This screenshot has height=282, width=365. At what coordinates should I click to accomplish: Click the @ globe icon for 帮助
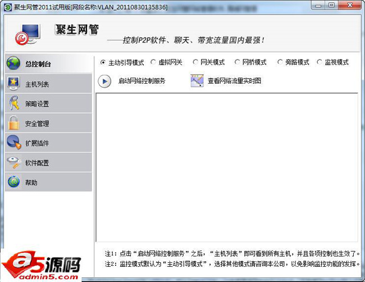point(13,182)
